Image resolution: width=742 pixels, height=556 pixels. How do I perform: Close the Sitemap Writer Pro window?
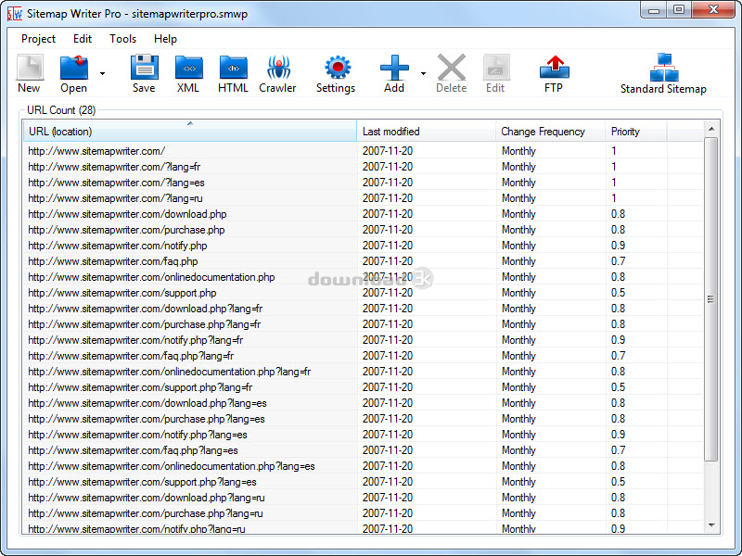[713, 10]
